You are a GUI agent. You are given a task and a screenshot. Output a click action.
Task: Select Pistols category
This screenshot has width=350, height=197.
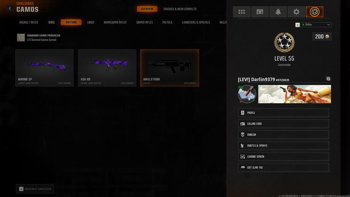(x=168, y=22)
